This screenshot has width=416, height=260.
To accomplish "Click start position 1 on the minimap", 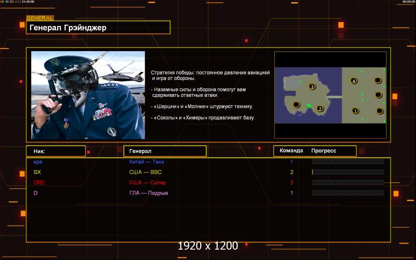I will [x=355, y=111].
